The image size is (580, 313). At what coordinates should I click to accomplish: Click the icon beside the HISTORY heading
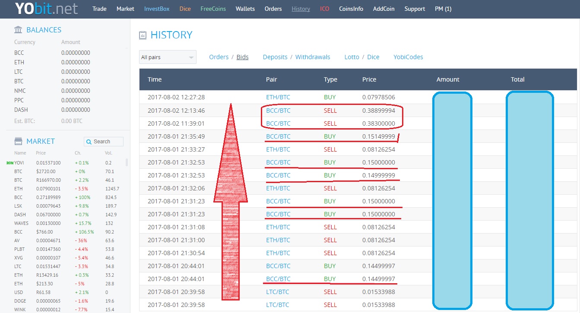pos(143,35)
